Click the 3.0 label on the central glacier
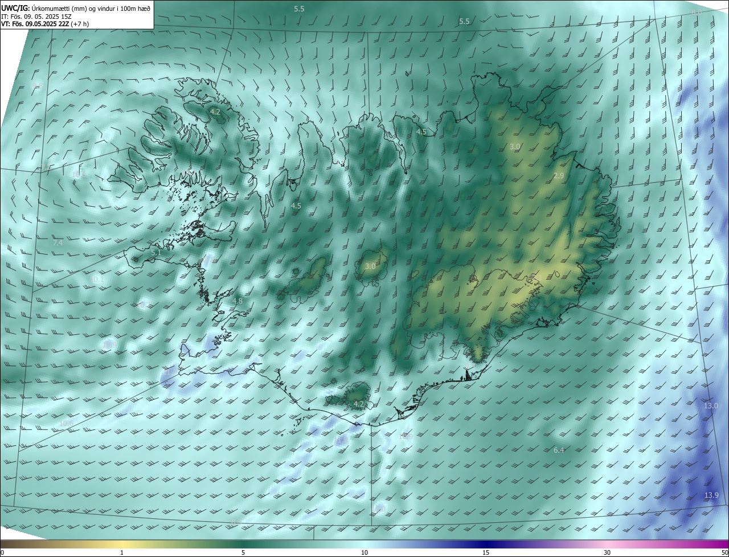 tap(370, 266)
